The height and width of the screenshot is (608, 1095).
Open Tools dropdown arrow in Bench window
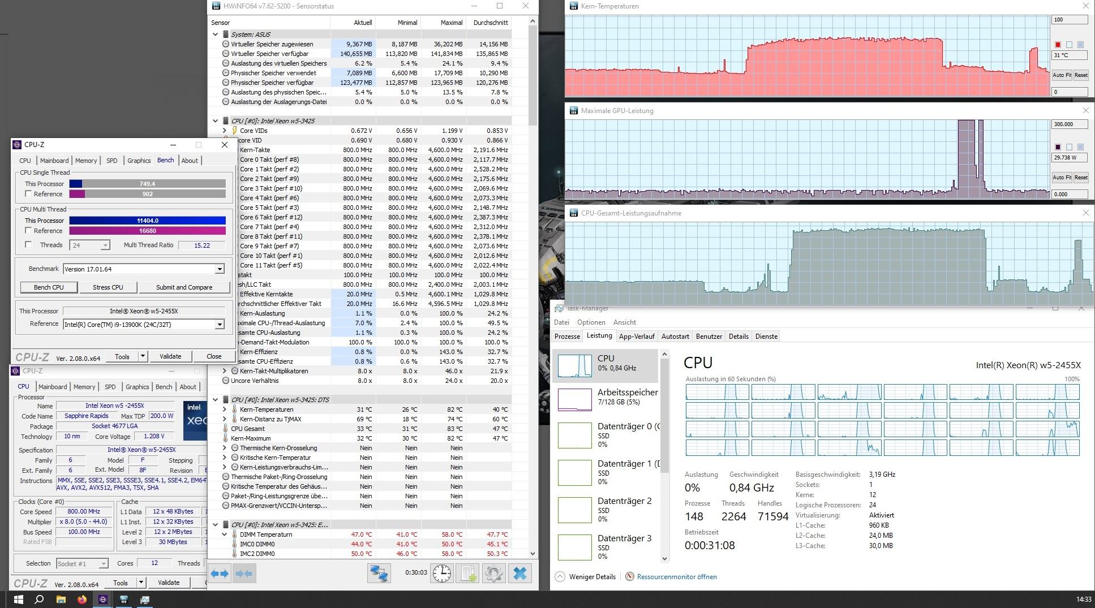point(143,356)
